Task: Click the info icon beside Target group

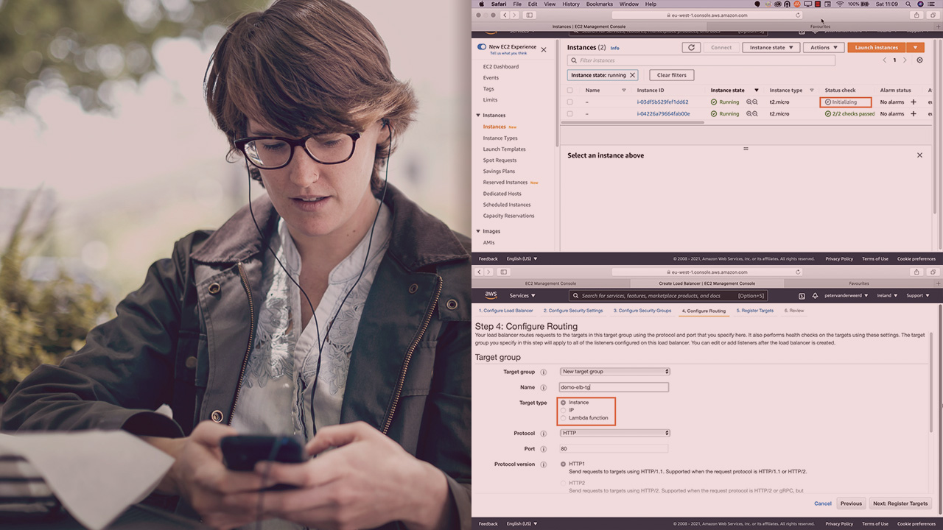Action: pyautogui.click(x=544, y=372)
